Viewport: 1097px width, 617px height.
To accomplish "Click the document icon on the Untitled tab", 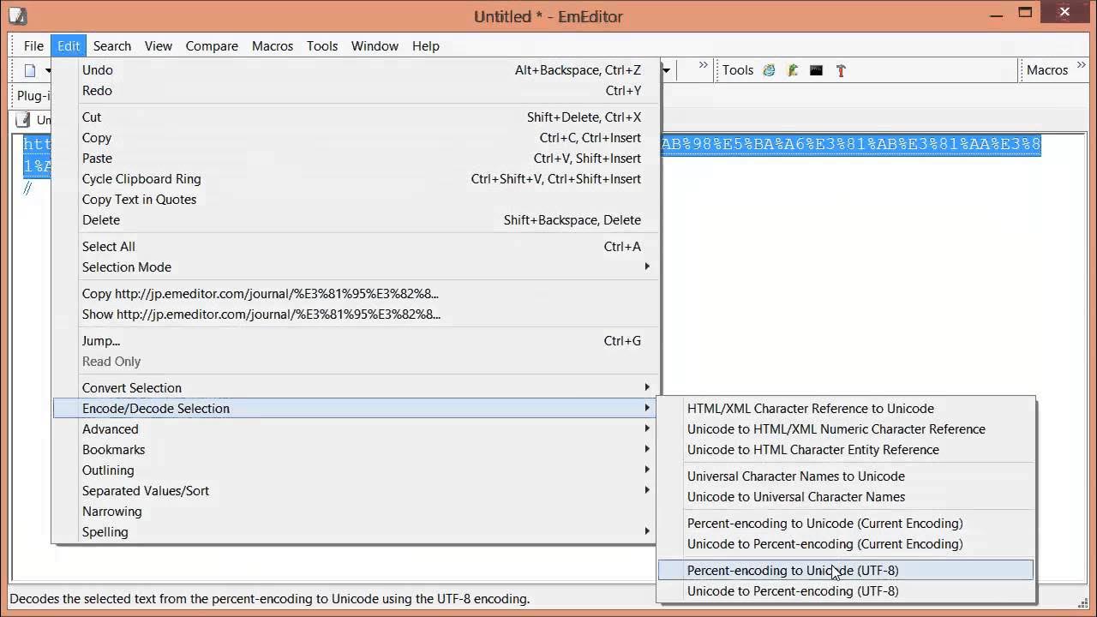I will point(23,120).
